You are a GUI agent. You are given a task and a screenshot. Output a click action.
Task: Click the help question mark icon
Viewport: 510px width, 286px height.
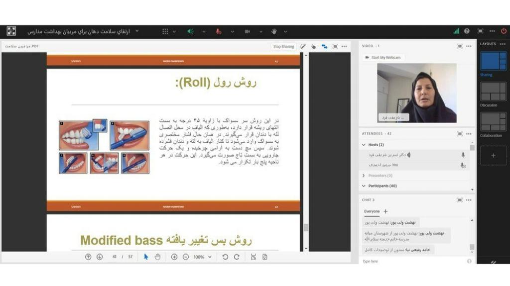coord(467,31)
